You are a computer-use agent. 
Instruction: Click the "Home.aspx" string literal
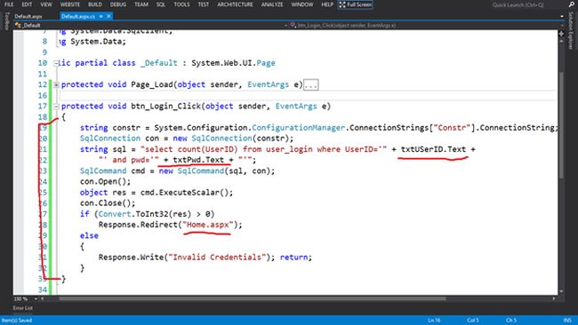click(x=208, y=225)
